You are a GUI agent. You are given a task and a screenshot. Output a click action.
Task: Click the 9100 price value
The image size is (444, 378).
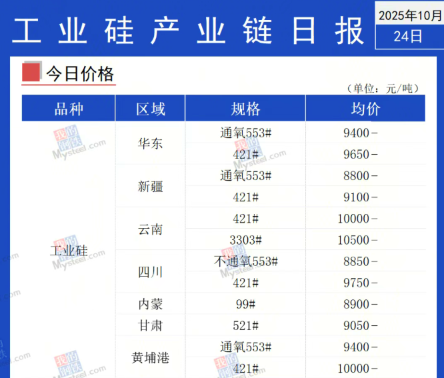356,197
